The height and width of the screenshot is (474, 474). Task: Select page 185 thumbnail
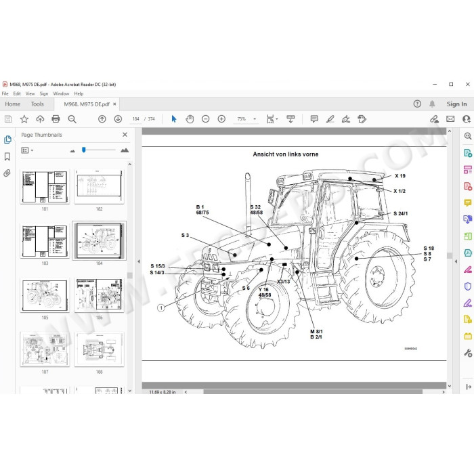(x=45, y=295)
